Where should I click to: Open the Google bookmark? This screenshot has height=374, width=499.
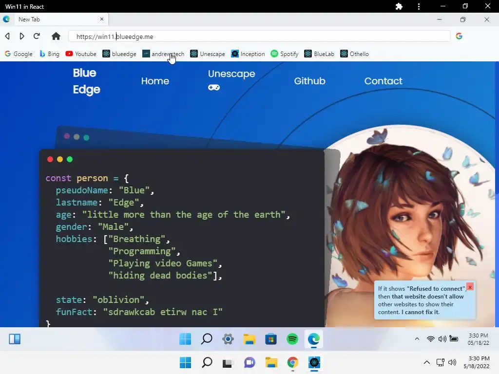[19, 54]
